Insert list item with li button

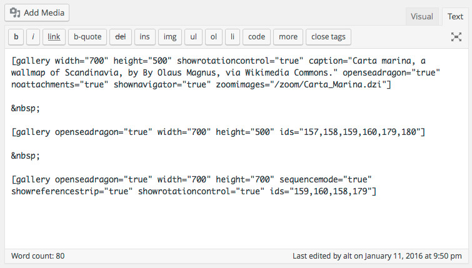[233, 37]
